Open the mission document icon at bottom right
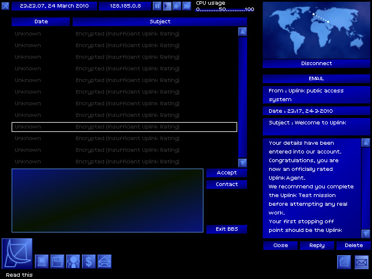 (345, 262)
